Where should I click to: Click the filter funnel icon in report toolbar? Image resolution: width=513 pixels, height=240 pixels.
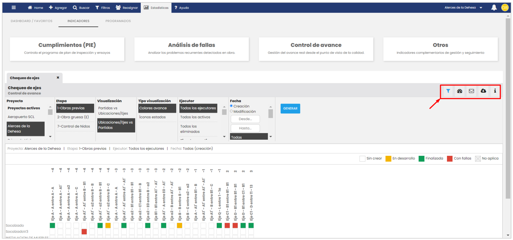pos(448,91)
